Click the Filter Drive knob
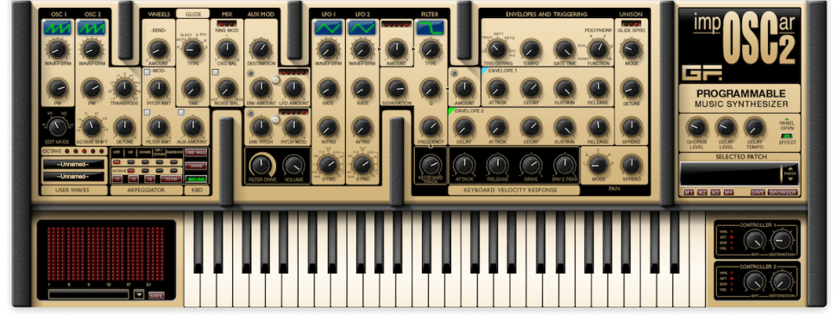 pos(261,165)
